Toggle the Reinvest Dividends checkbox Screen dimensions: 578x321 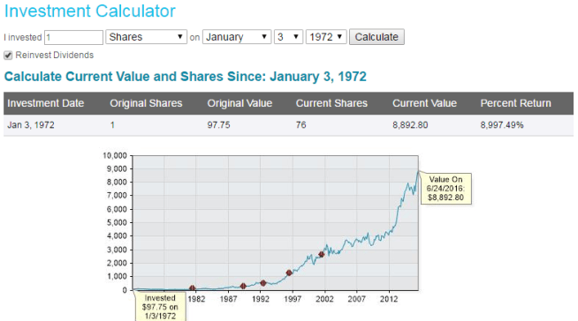[8, 56]
